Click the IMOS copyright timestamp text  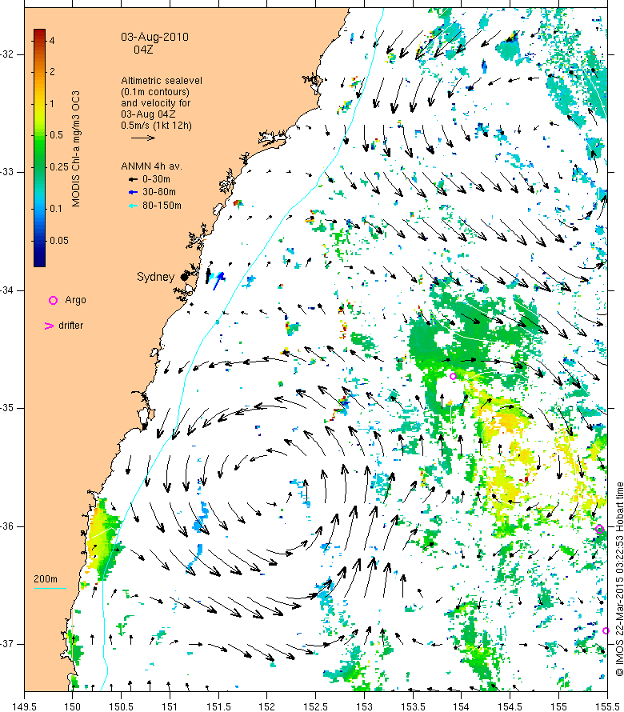(x=618, y=579)
